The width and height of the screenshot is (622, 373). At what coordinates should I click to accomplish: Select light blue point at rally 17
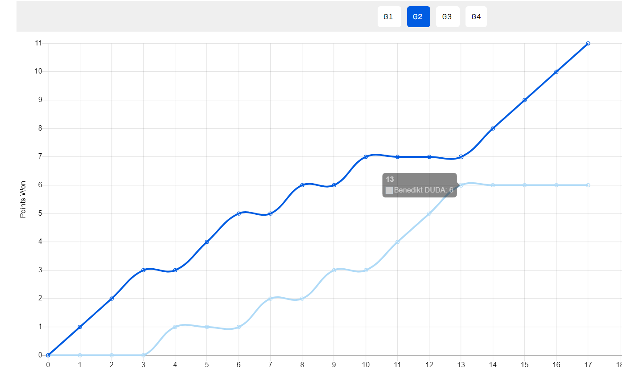point(588,185)
